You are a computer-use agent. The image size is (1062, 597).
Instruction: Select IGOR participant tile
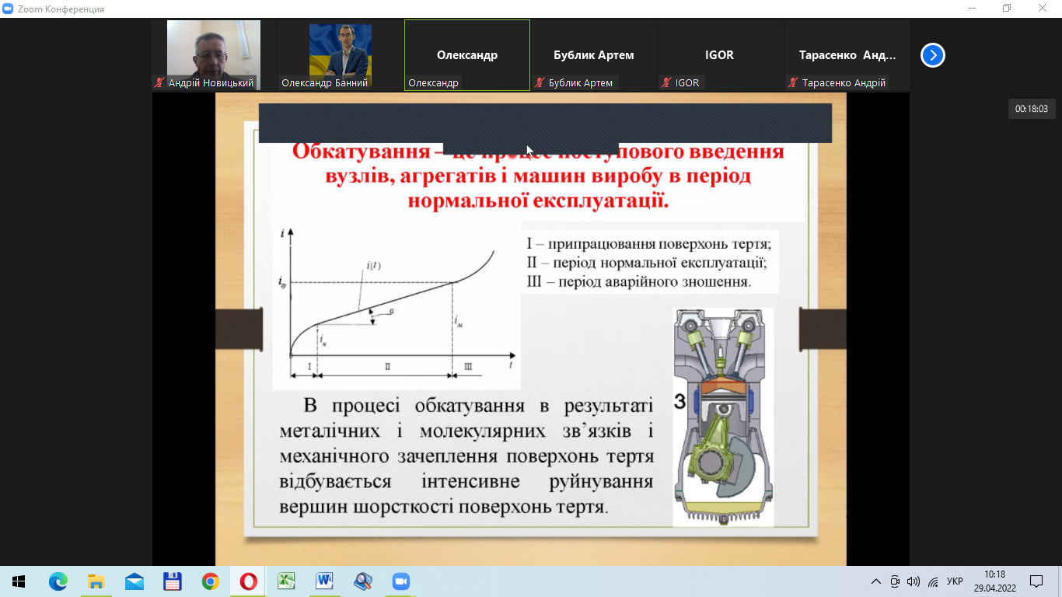720,55
